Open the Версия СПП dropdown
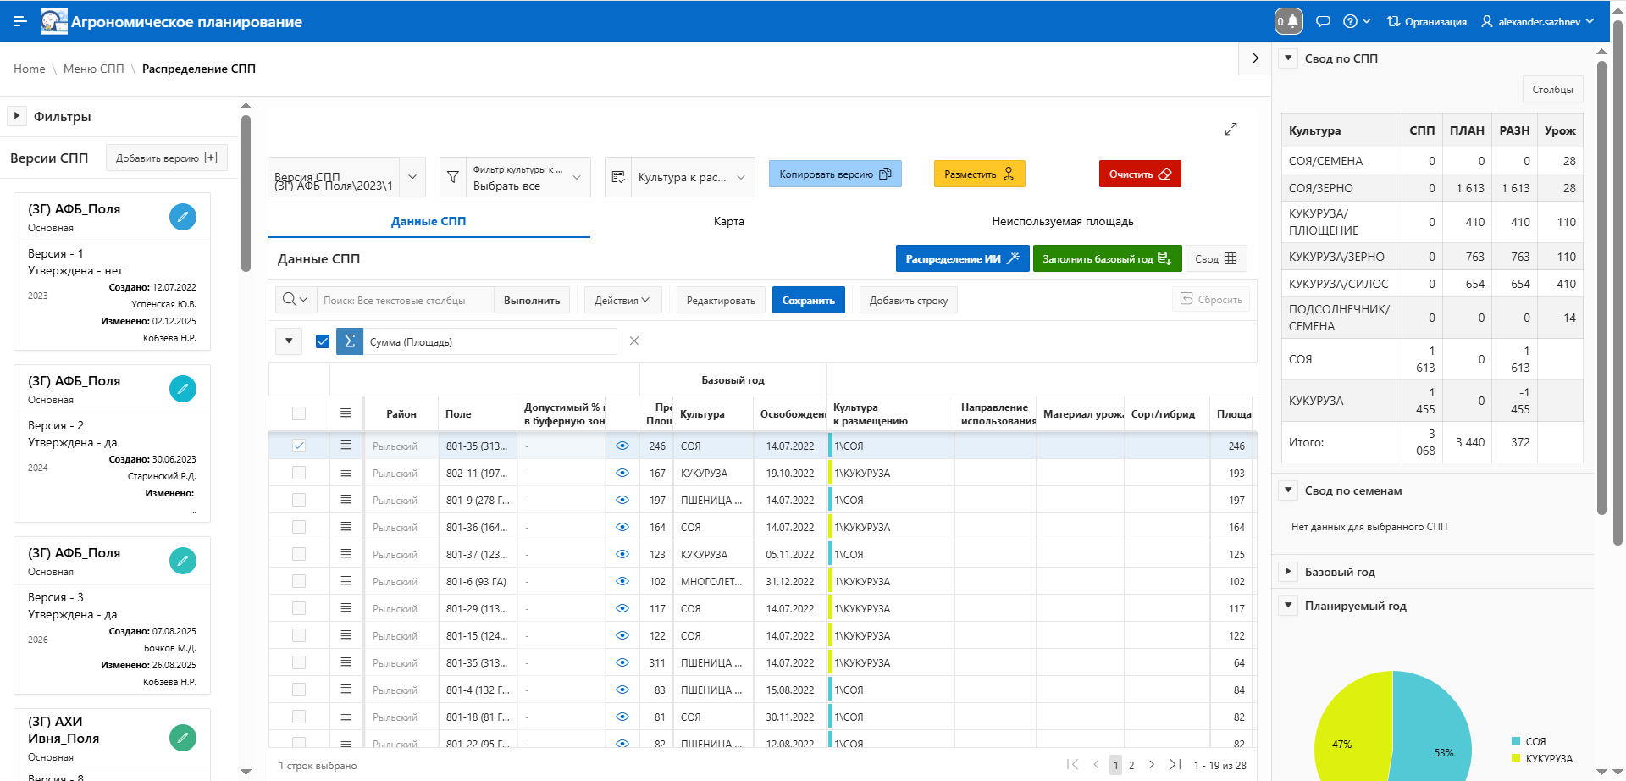1626x781 pixels. (x=412, y=177)
